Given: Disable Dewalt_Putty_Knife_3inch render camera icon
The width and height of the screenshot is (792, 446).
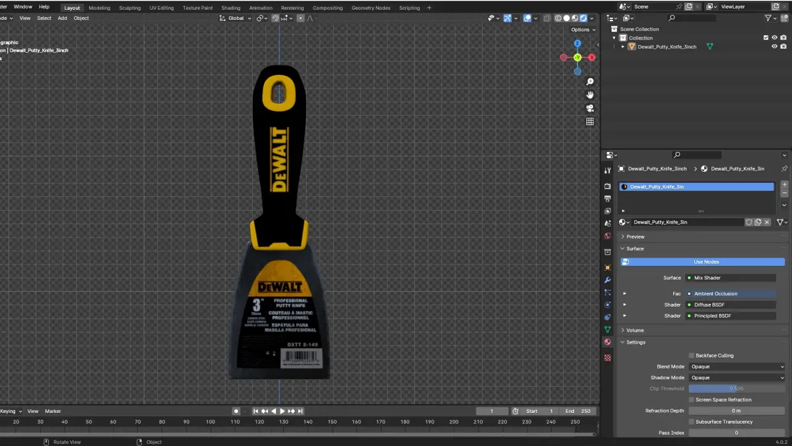Looking at the screenshot, I should [x=783, y=47].
